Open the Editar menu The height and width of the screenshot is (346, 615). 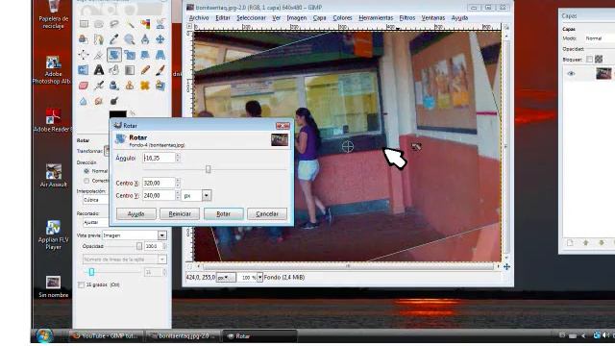(x=222, y=18)
